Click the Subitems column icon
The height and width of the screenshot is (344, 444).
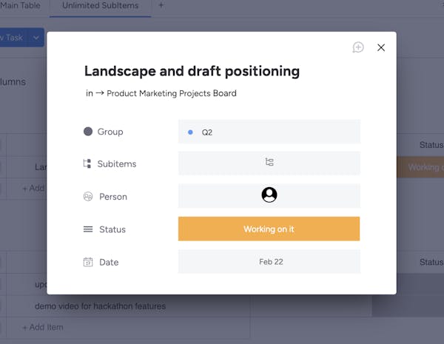pyautogui.click(x=87, y=163)
